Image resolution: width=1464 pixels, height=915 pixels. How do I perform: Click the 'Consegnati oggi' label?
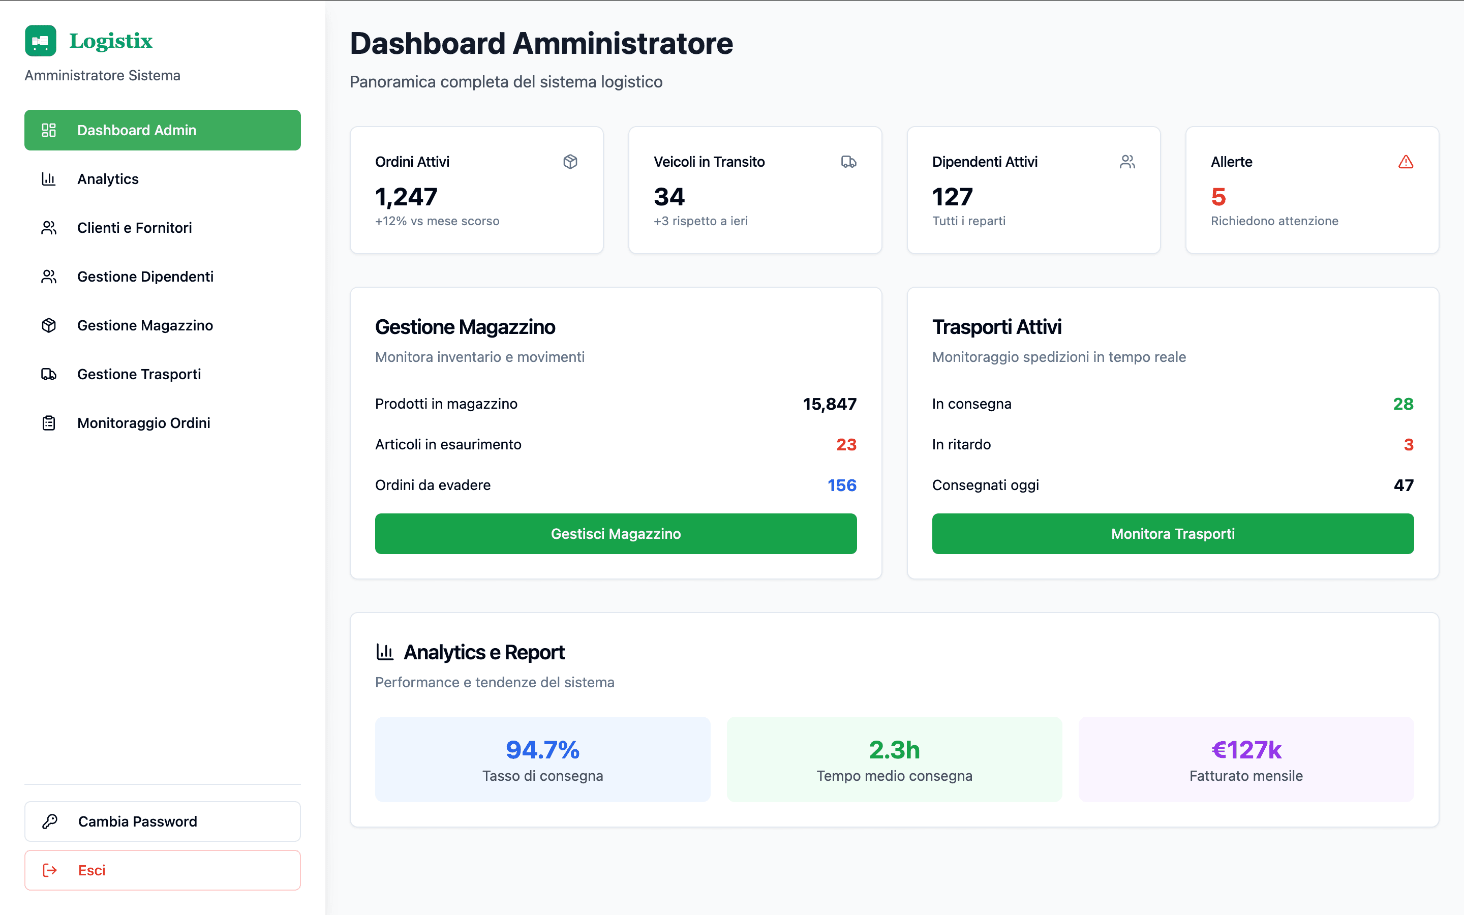[986, 485]
